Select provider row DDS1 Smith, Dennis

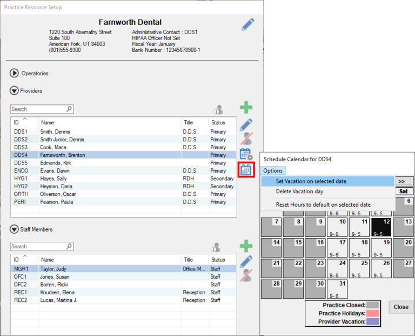click(124, 131)
